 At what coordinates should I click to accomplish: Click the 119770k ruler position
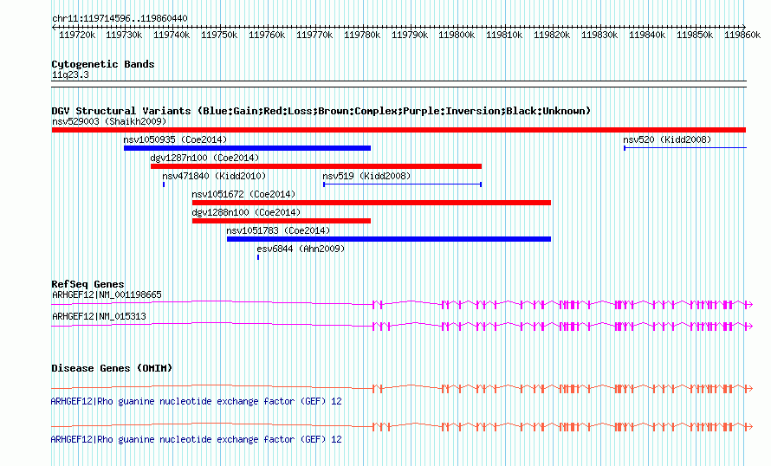coord(314,35)
